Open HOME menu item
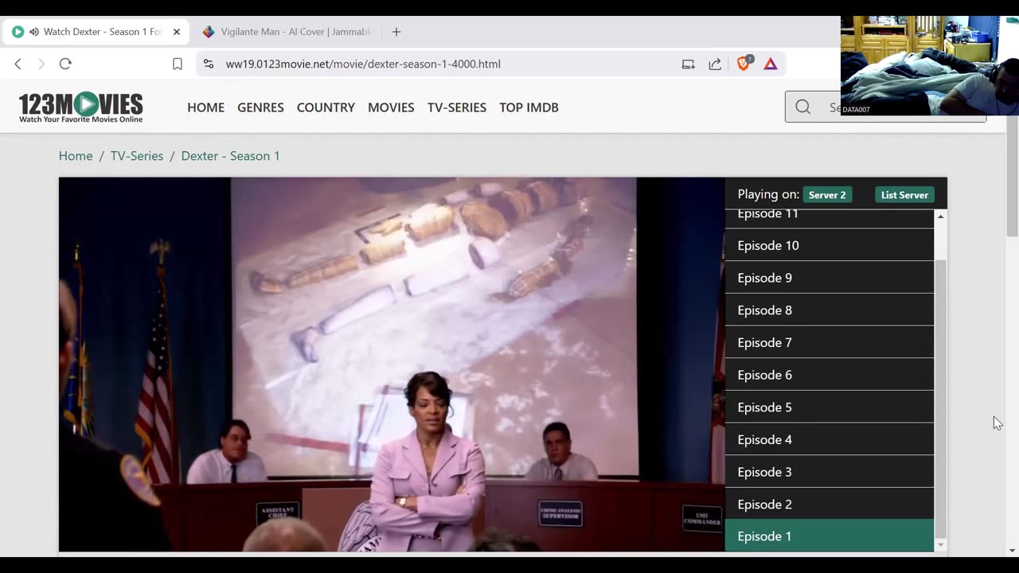1019x573 pixels. coord(205,107)
